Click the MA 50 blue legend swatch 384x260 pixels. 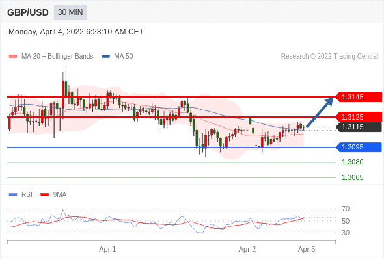(105, 57)
